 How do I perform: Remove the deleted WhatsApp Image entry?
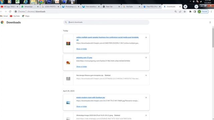[x=146, y=115]
